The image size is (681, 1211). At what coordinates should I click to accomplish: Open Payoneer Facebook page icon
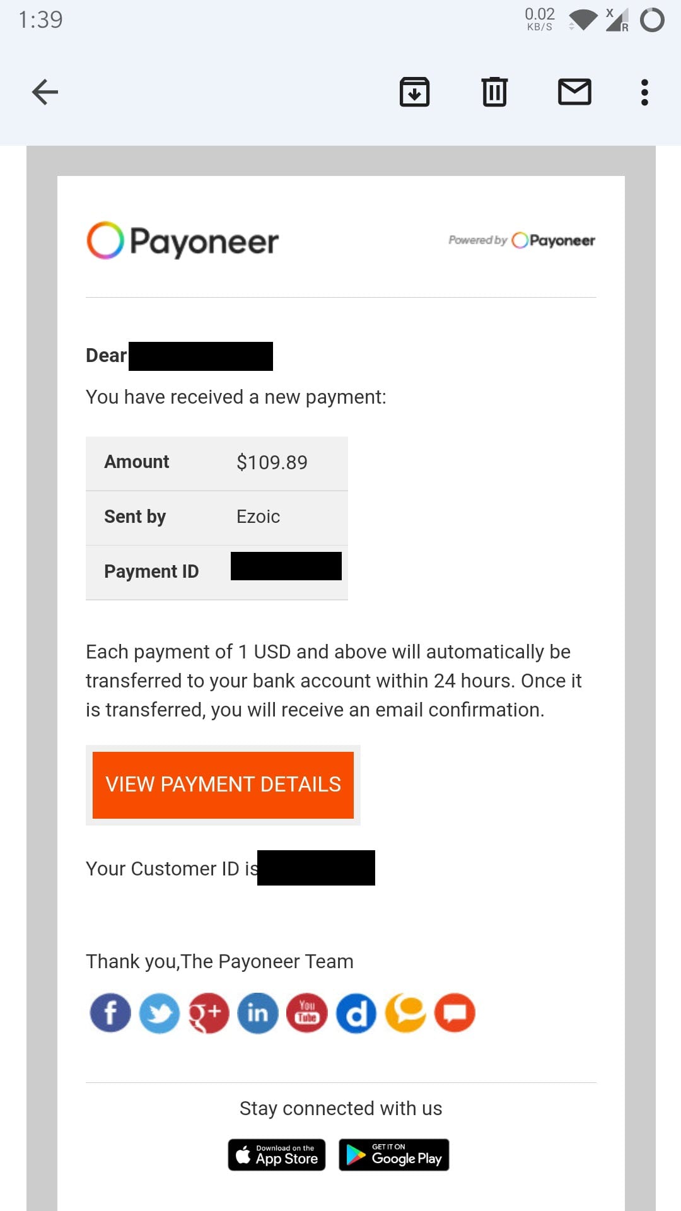(x=110, y=1013)
